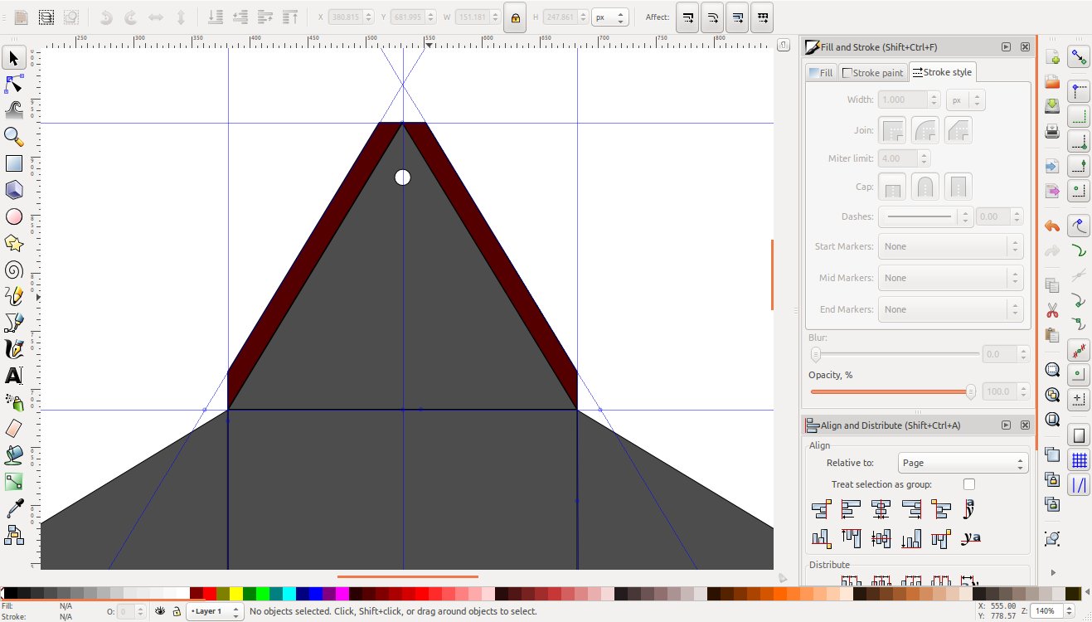The width and height of the screenshot is (1092, 622).
Task: Select the 3D Box tool
Action: click(14, 190)
